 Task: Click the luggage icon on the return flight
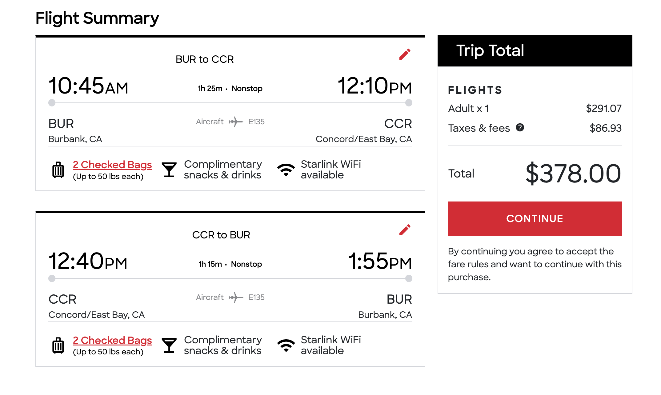(x=58, y=345)
